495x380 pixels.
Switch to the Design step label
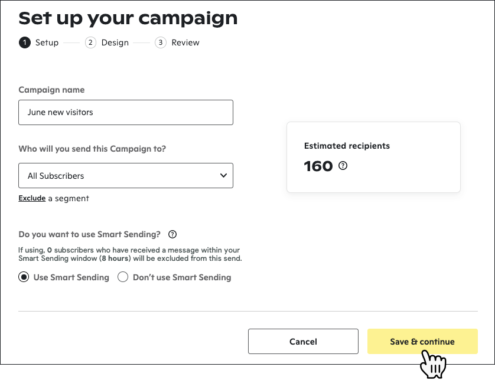[115, 42]
